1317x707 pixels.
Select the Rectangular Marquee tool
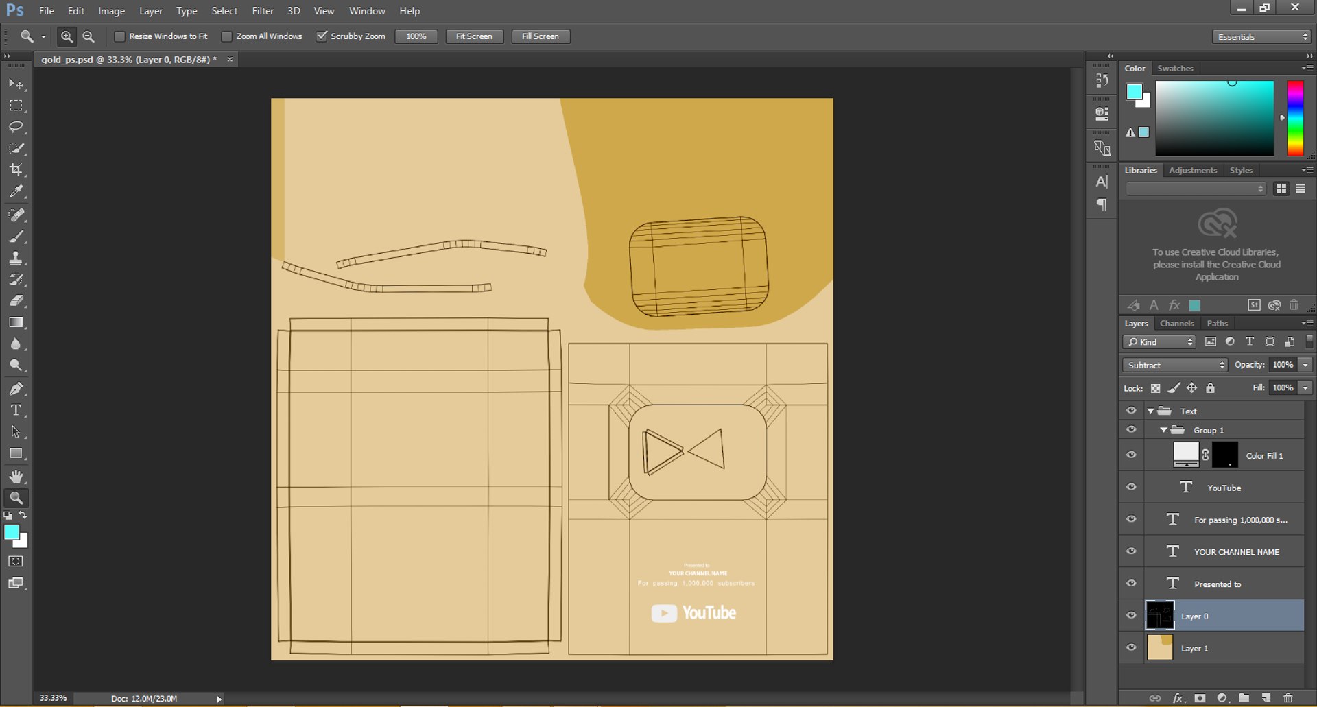point(16,106)
